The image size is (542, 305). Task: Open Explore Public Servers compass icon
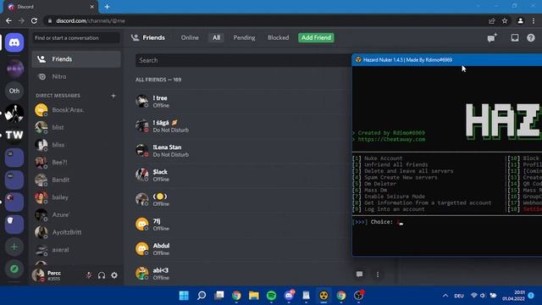pyautogui.click(x=14, y=269)
